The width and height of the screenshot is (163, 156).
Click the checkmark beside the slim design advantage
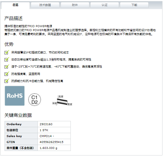point(7,52)
